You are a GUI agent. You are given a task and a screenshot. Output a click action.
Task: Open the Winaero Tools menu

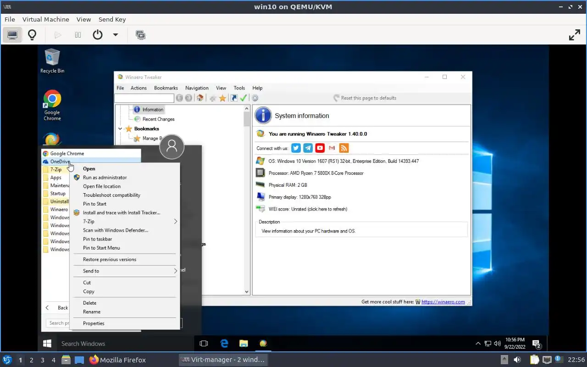tap(239, 88)
